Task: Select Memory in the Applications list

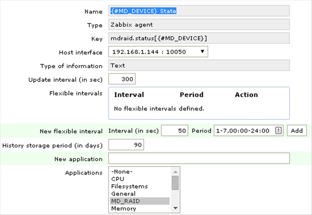Action: click(140, 209)
